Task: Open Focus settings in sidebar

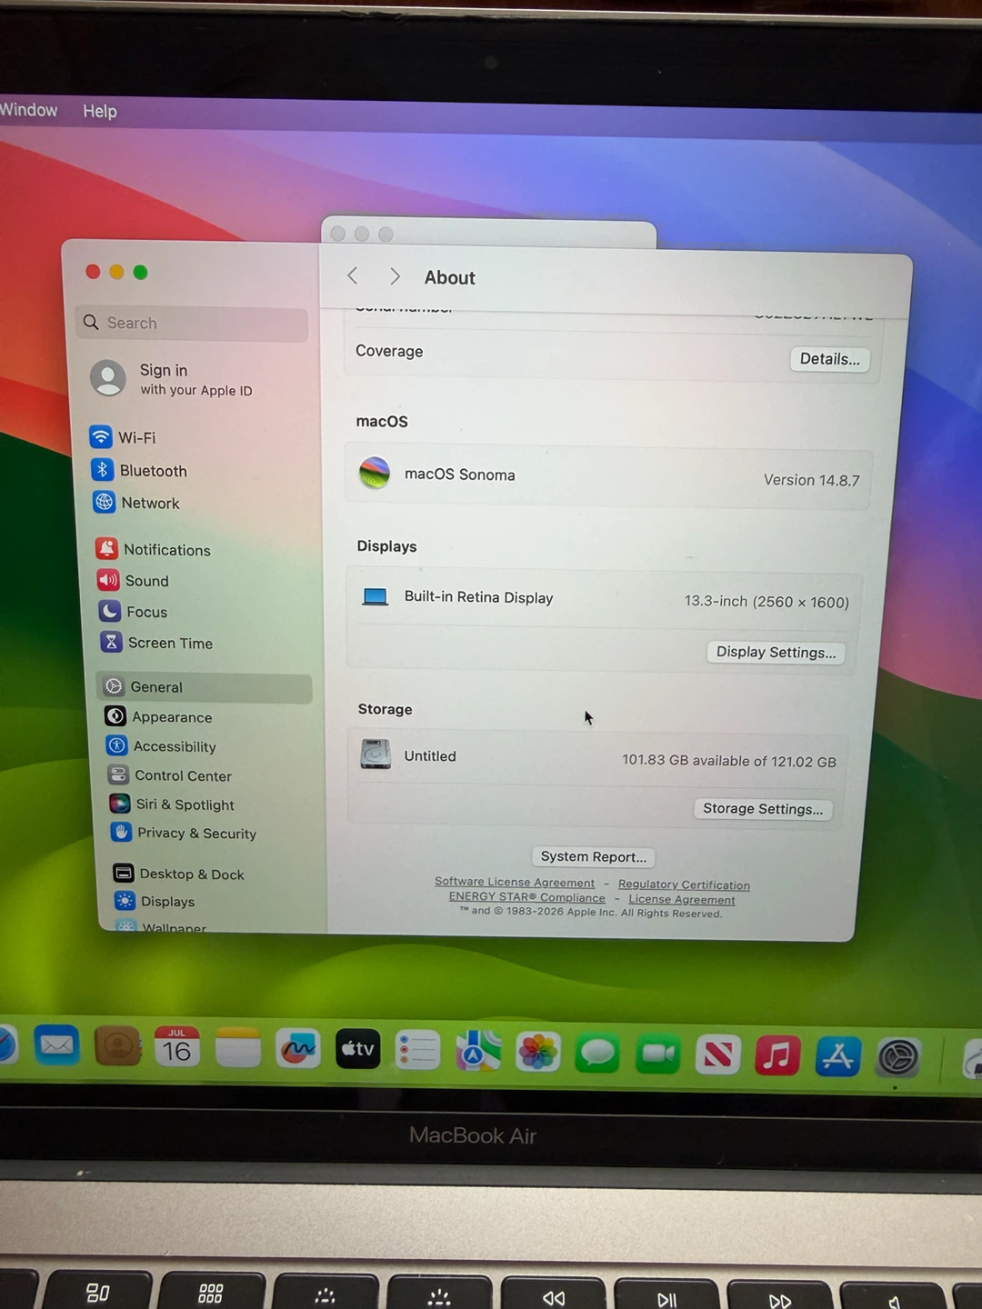Action: pyautogui.click(x=133, y=612)
